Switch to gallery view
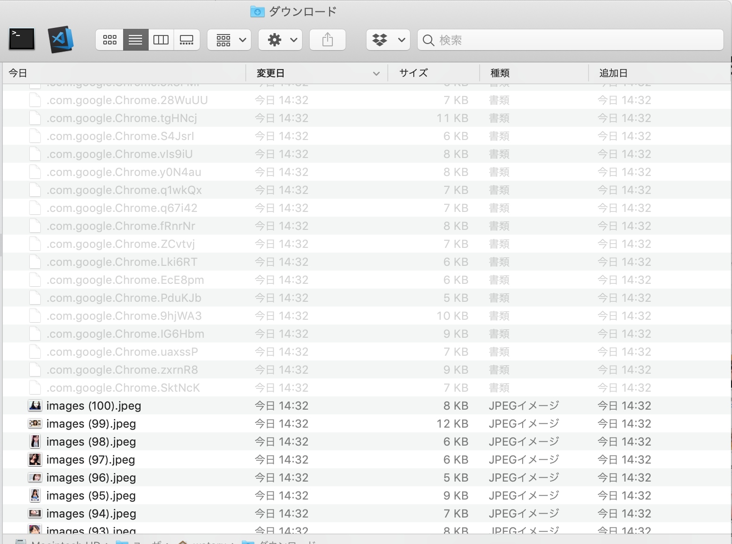732x544 pixels. (187, 40)
